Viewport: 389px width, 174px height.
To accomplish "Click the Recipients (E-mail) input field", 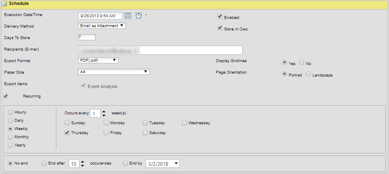I will pos(160,50).
